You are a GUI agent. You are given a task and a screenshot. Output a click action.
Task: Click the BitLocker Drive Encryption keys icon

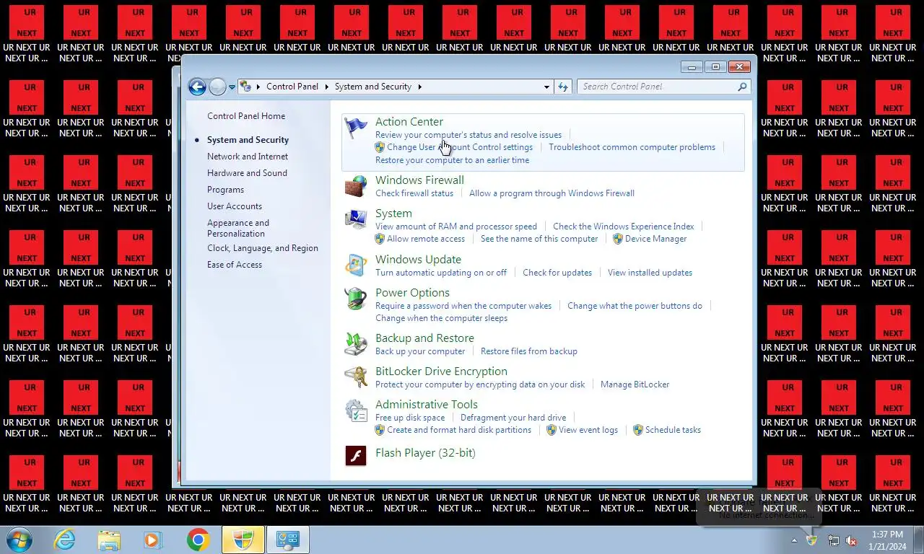pyautogui.click(x=355, y=377)
